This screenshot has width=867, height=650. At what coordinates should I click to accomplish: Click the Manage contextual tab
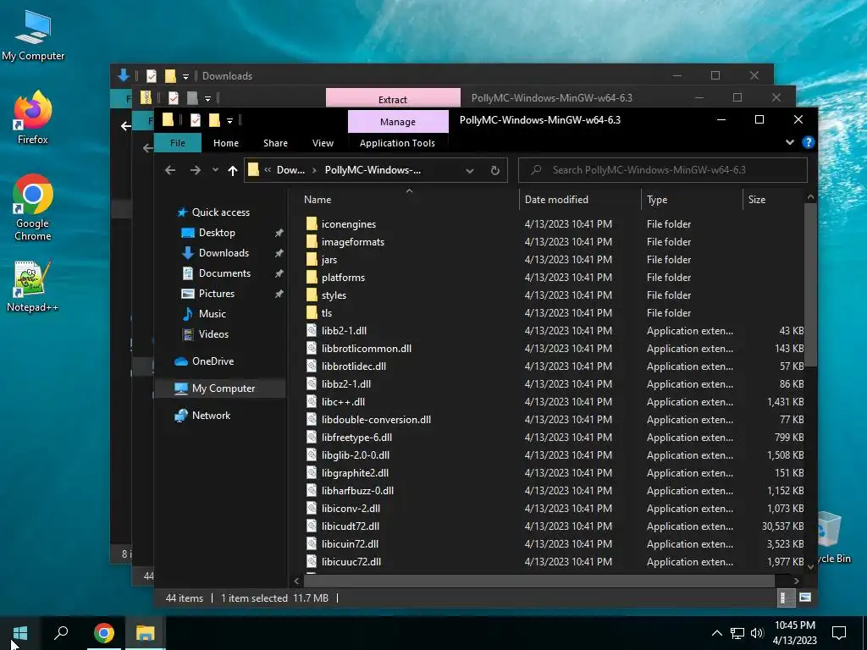pyautogui.click(x=398, y=122)
